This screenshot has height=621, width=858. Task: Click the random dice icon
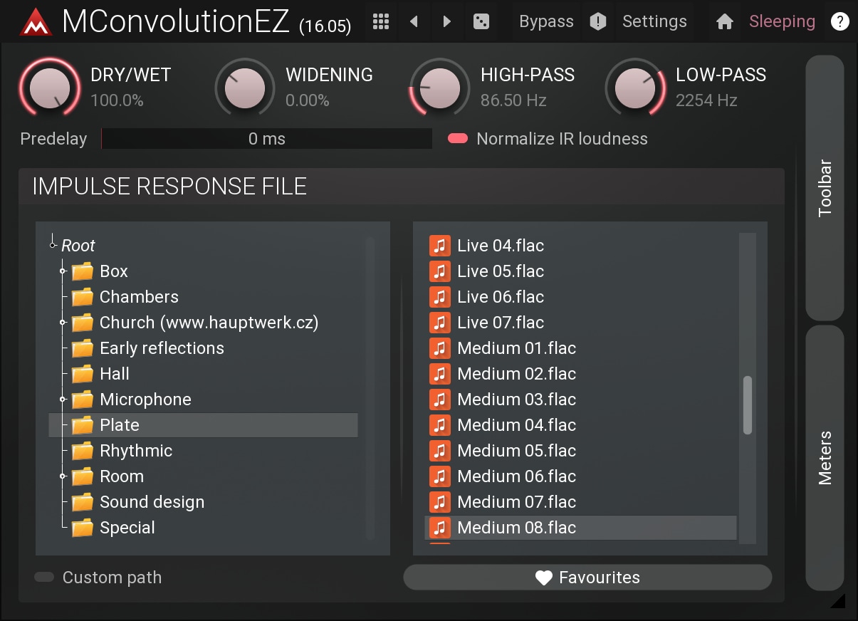coord(481,21)
